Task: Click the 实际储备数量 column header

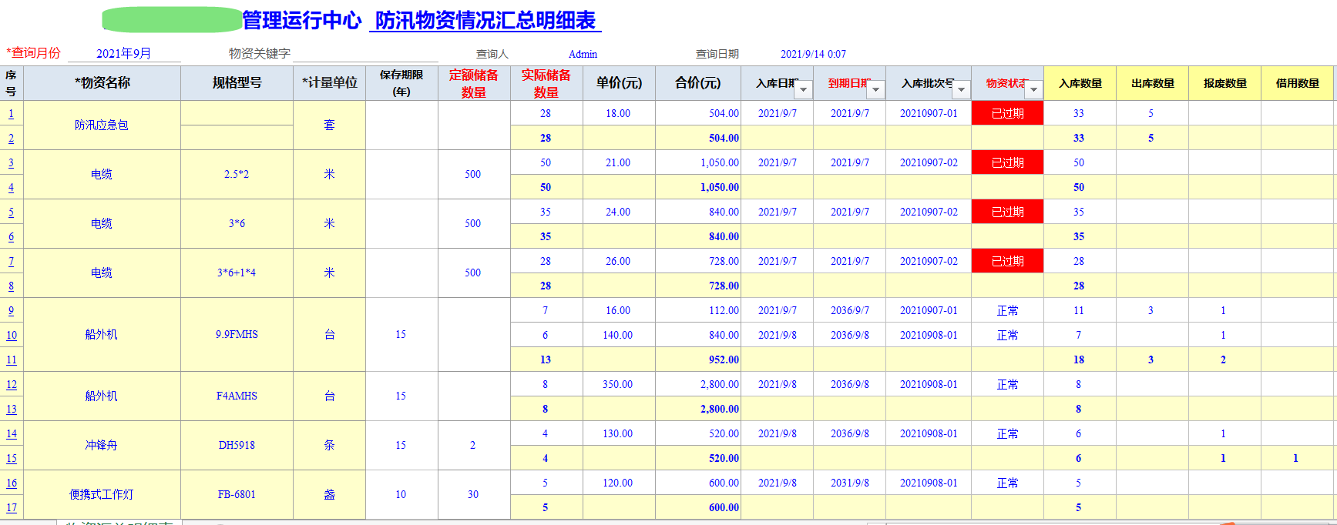Action: (x=546, y=83)
